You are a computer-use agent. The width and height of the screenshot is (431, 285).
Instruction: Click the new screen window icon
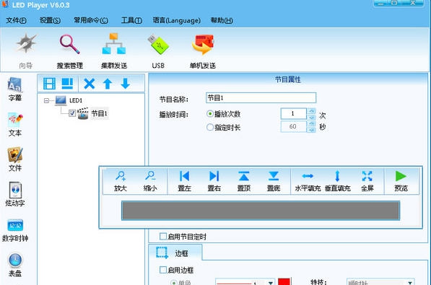pyautogui.click(x=67, y=84)
